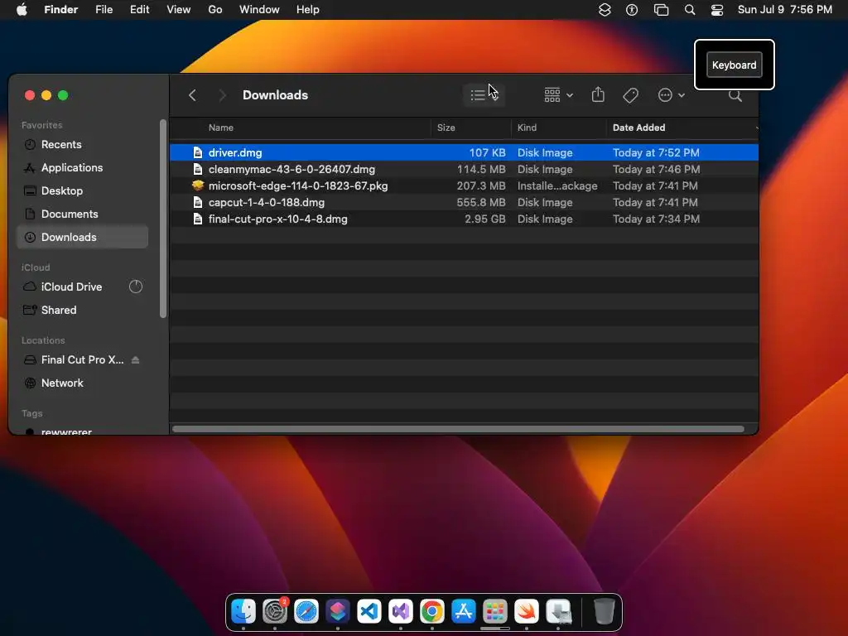Image resolution: width=848 pixels, height=636 pixels.
Task: Click the horizontal scrollbar of the file list
Action: point(458,430)
